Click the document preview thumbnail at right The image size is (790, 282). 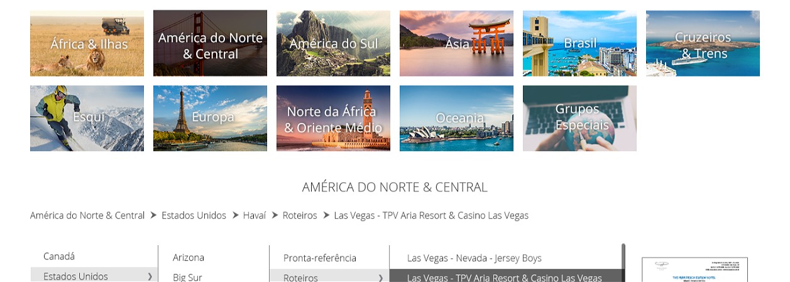694,269
